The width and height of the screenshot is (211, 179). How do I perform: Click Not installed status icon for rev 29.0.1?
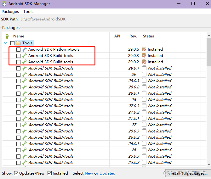pyautogui.click(x=144, y=68)
